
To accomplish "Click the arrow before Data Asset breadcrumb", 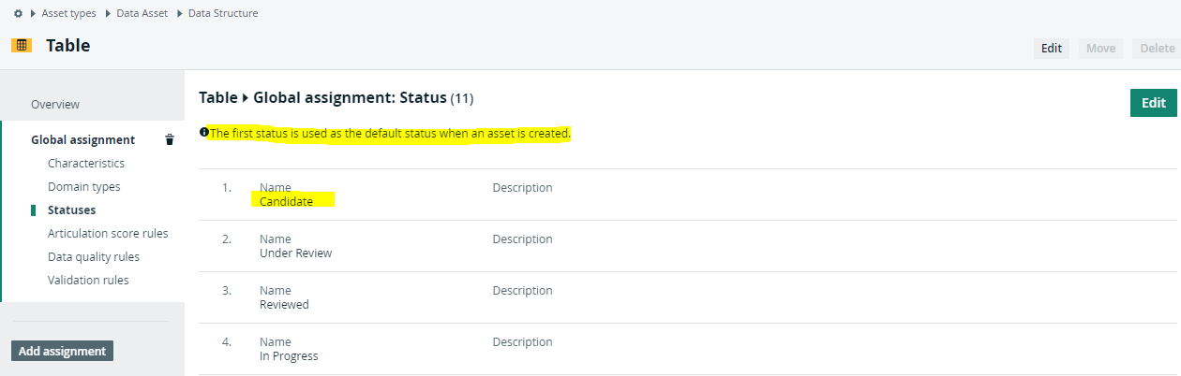I will tap(108, 14).
